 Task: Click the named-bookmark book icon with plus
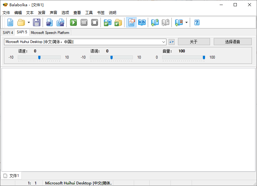[x=179, y=22]
